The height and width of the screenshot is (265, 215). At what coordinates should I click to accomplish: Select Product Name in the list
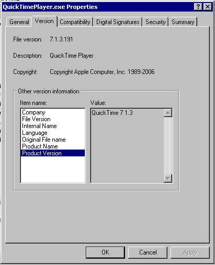[x=53, y=146]
